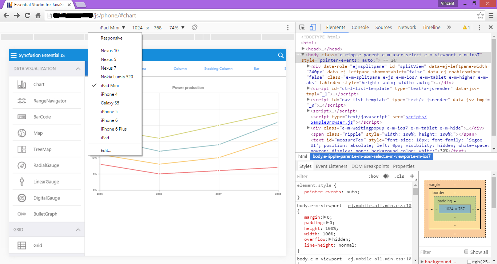Image resolution: width=497 pixels, height=264 pixels.
Task: Check the Show all checkbox
Action: point(466,252)
